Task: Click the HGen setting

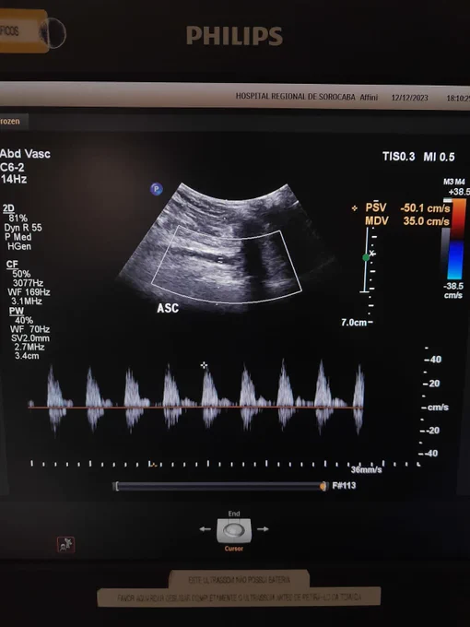Action: click(19, 246)
